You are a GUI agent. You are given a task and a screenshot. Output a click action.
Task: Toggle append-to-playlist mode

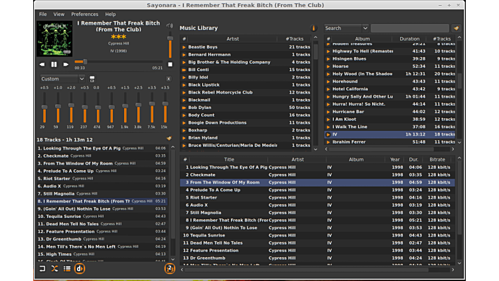67,268
